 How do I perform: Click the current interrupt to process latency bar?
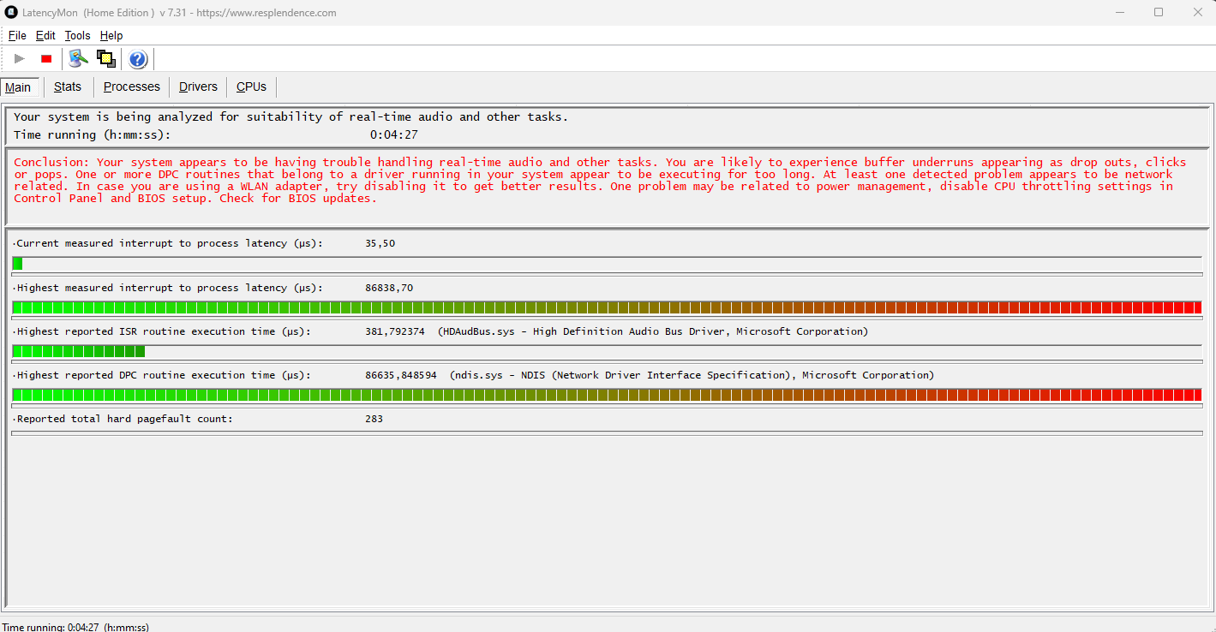click(607, 264)
